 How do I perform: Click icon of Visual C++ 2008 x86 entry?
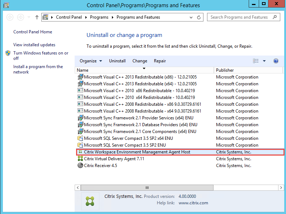(x=80, y=104)
